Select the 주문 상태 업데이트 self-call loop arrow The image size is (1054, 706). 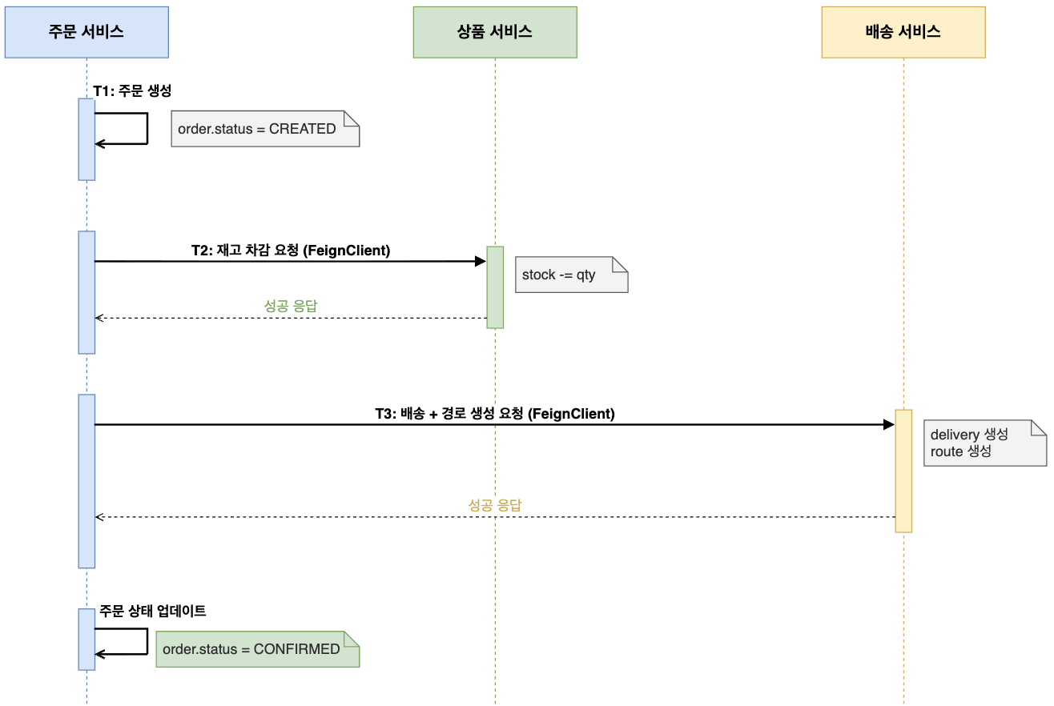[x=147, y=641]
